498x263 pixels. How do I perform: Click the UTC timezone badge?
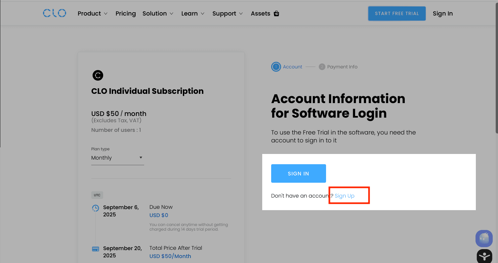[x=97, y=195]
